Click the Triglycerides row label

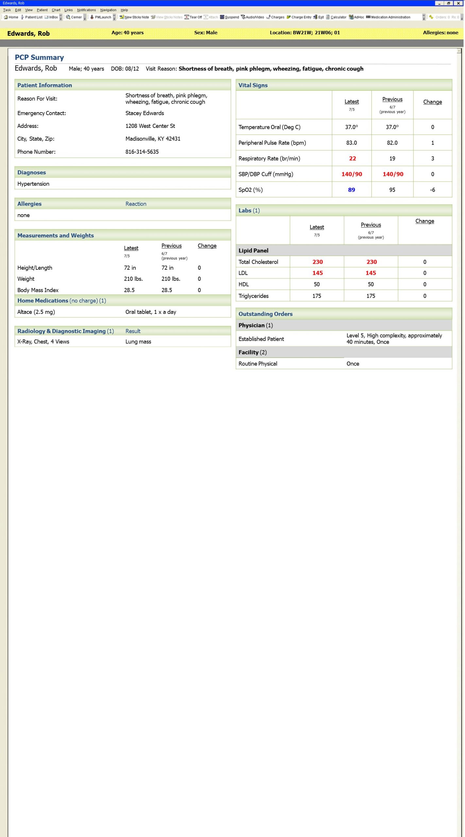(253, 296)
